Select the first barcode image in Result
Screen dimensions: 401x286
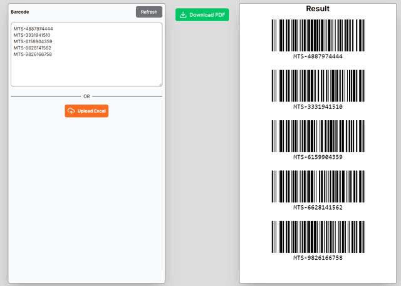pyautogui.click(x=318, y=35)
